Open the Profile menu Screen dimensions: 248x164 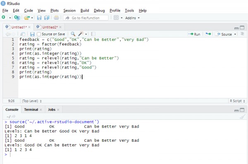pyautogui.click(x=115, y=11)
